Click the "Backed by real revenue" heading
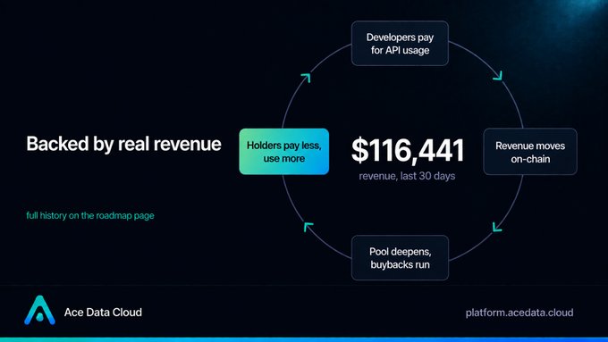 [x=123, y=144]
